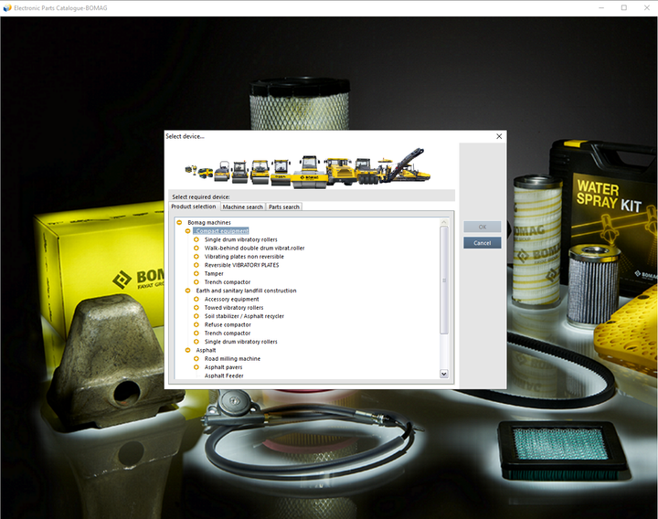Expand the Single drum vibratory rollers node under Compact equipment
The height and width of the screenshot is (519, 658).
tap(196, 239)
